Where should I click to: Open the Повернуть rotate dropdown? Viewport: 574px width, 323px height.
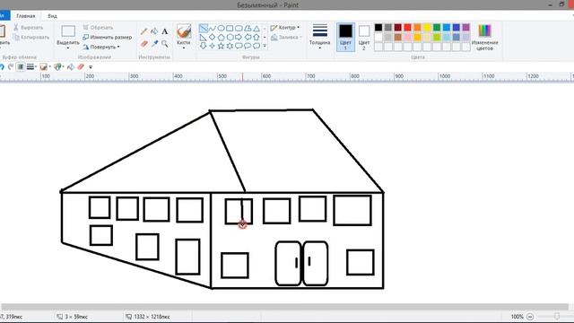(x=101, y=47)
